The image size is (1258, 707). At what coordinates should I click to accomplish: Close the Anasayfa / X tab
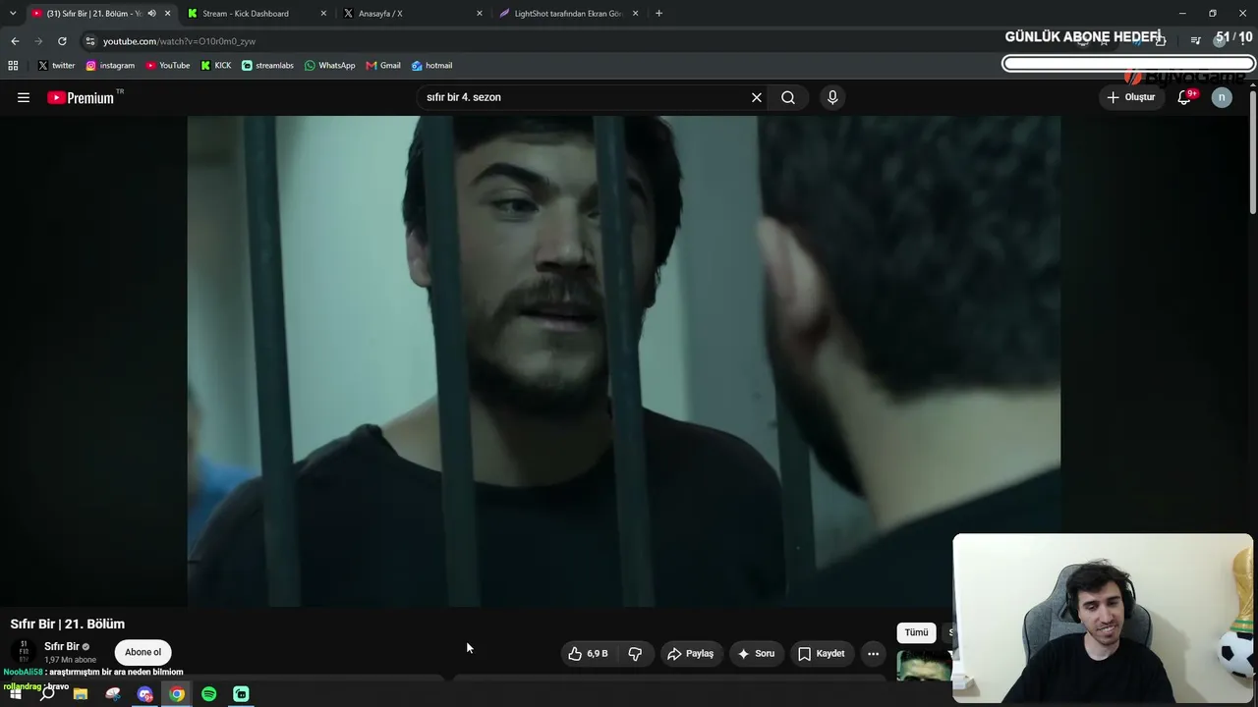480,14
